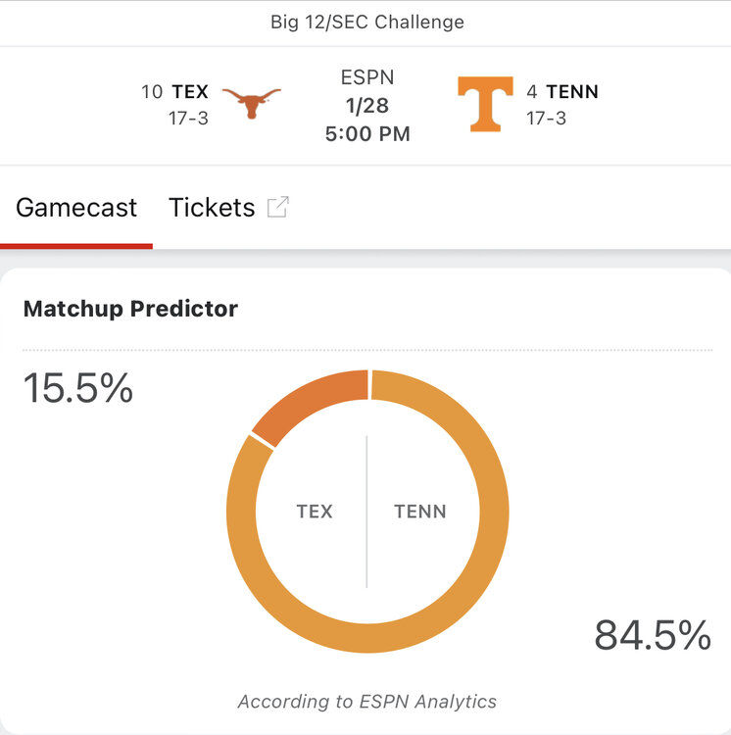Screen dimensions: 731x735
Task: Click the TEX team abbreviation in header
Action: point(190,92)
